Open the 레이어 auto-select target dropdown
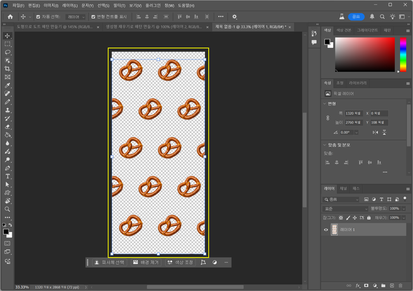This screenshot has width=413, height=291. point(75,17)
